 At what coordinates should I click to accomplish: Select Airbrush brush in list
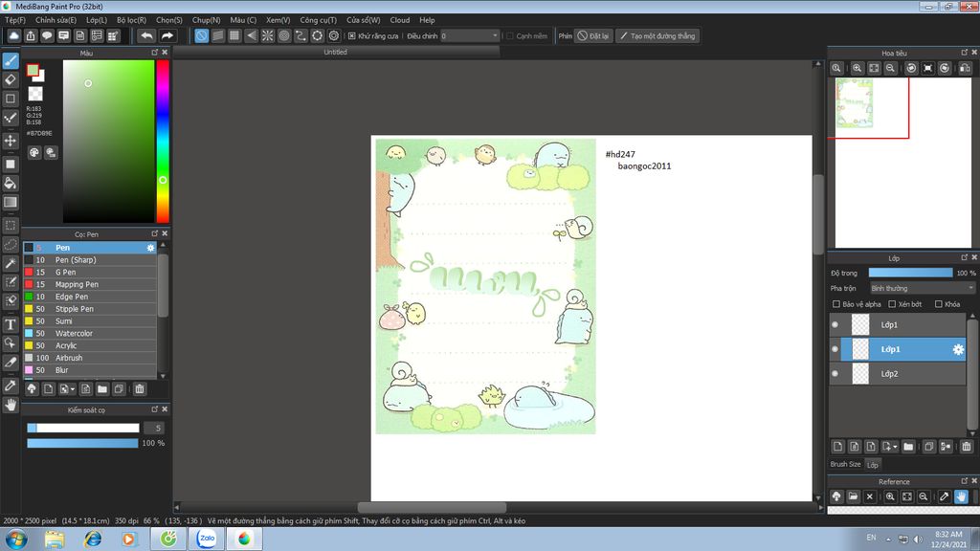click(90, 358)
